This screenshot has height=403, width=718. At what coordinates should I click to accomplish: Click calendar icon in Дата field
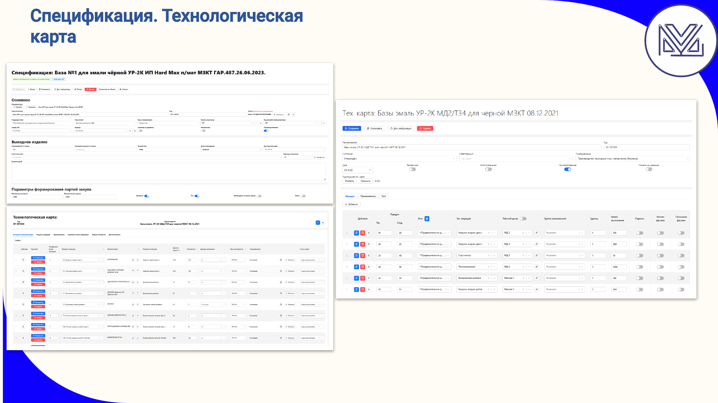click(370, 170)
